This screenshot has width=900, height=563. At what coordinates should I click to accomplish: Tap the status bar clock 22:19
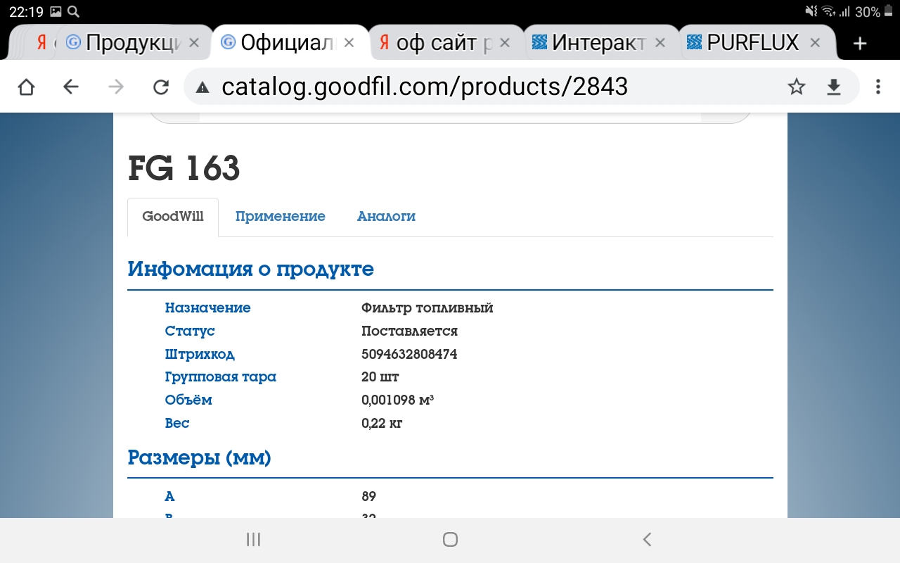pyautogui.click(x=25, y=11)
